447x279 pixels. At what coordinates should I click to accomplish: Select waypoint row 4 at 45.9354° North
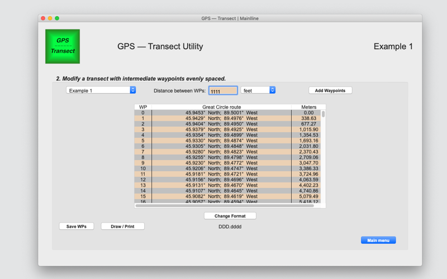[x=227, y=135]
